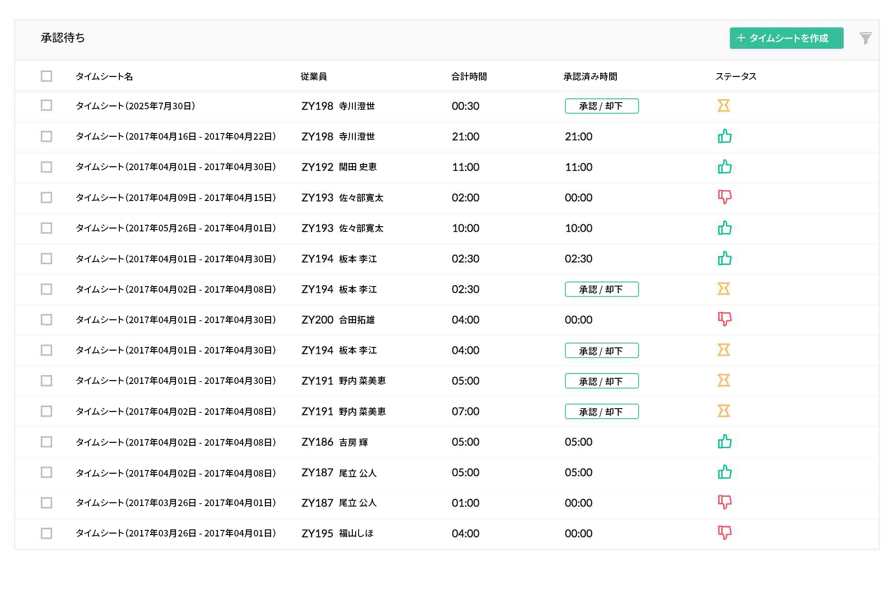Click the hourglass status icon for the 2025年7月30日 timesheet
This screenshot has height=594, width=894.
723,106
